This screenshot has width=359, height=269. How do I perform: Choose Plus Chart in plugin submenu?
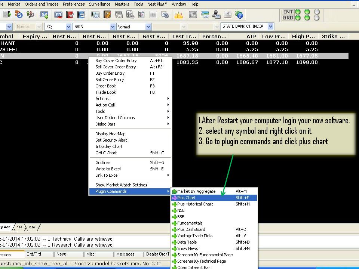(214, 198)
